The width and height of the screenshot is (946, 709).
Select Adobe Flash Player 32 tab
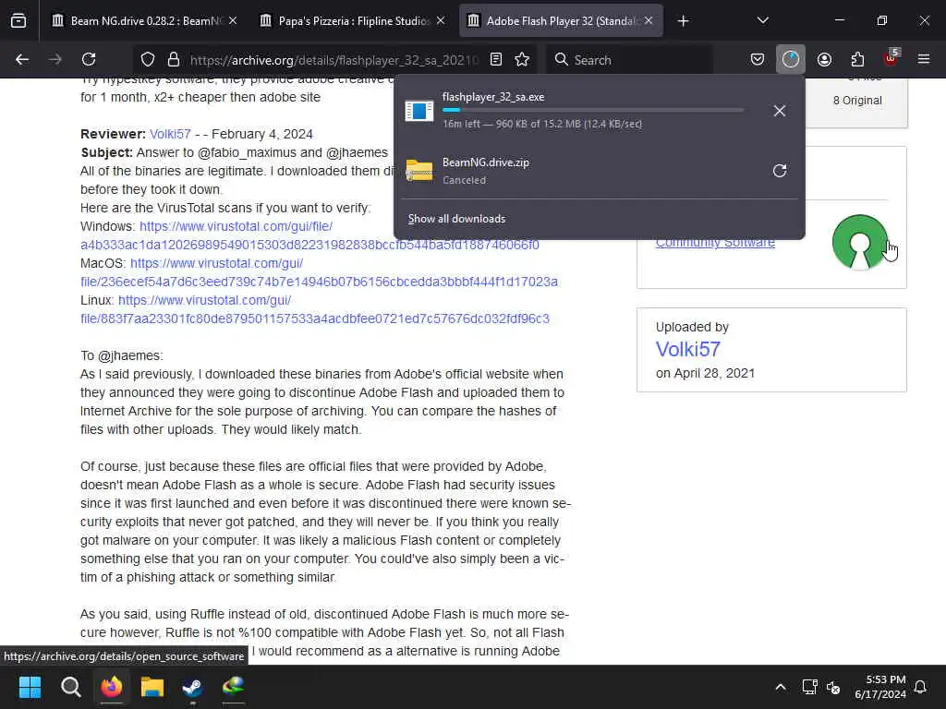click(560, 21)
